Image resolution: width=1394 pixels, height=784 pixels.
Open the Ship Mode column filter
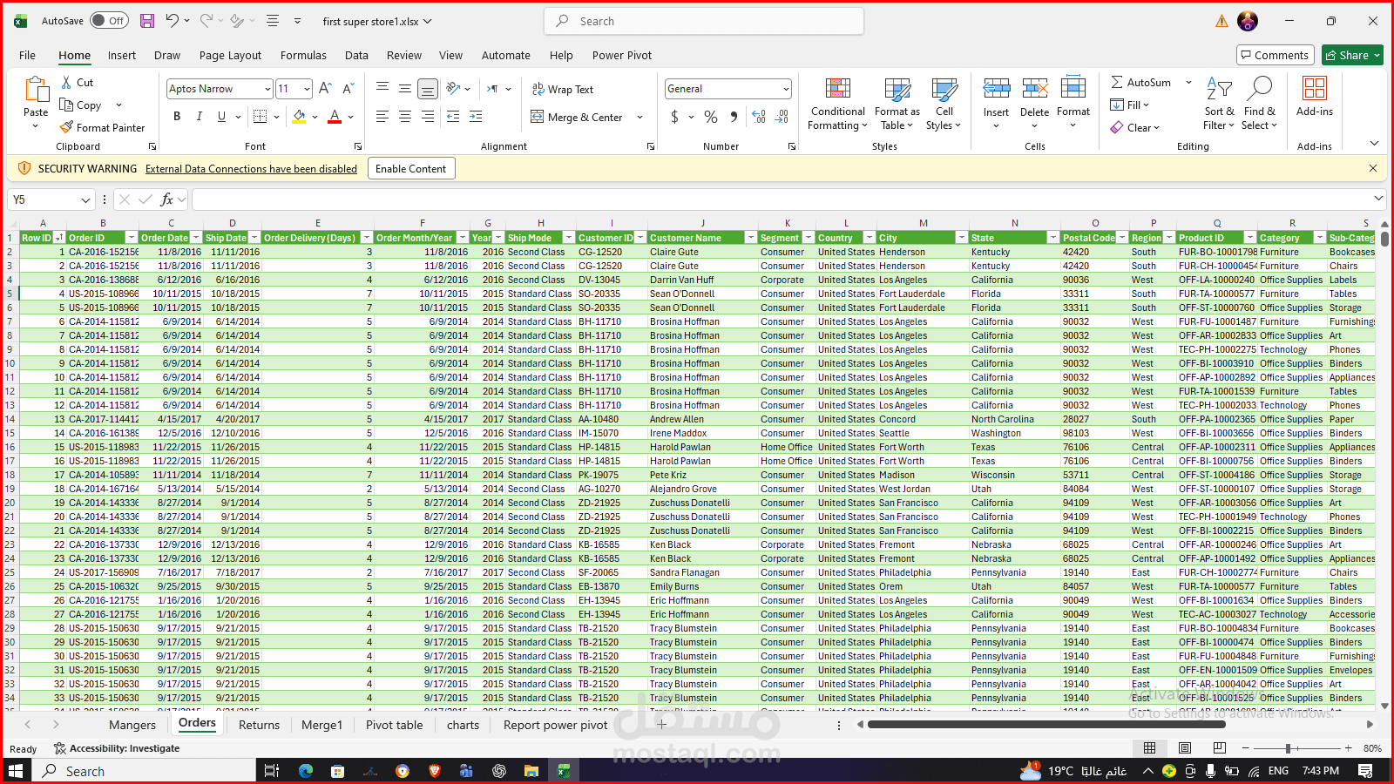click(568, 238)
